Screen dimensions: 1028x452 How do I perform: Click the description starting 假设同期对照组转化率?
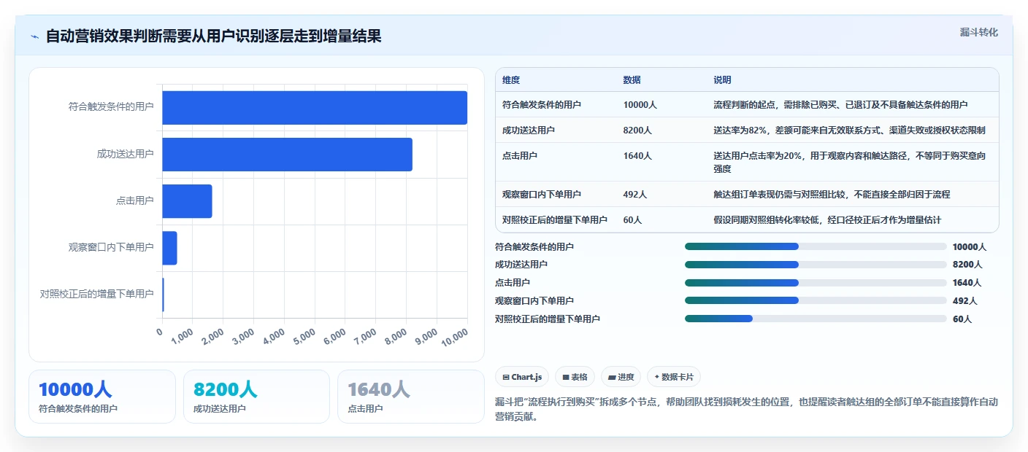tap(827, 220)
